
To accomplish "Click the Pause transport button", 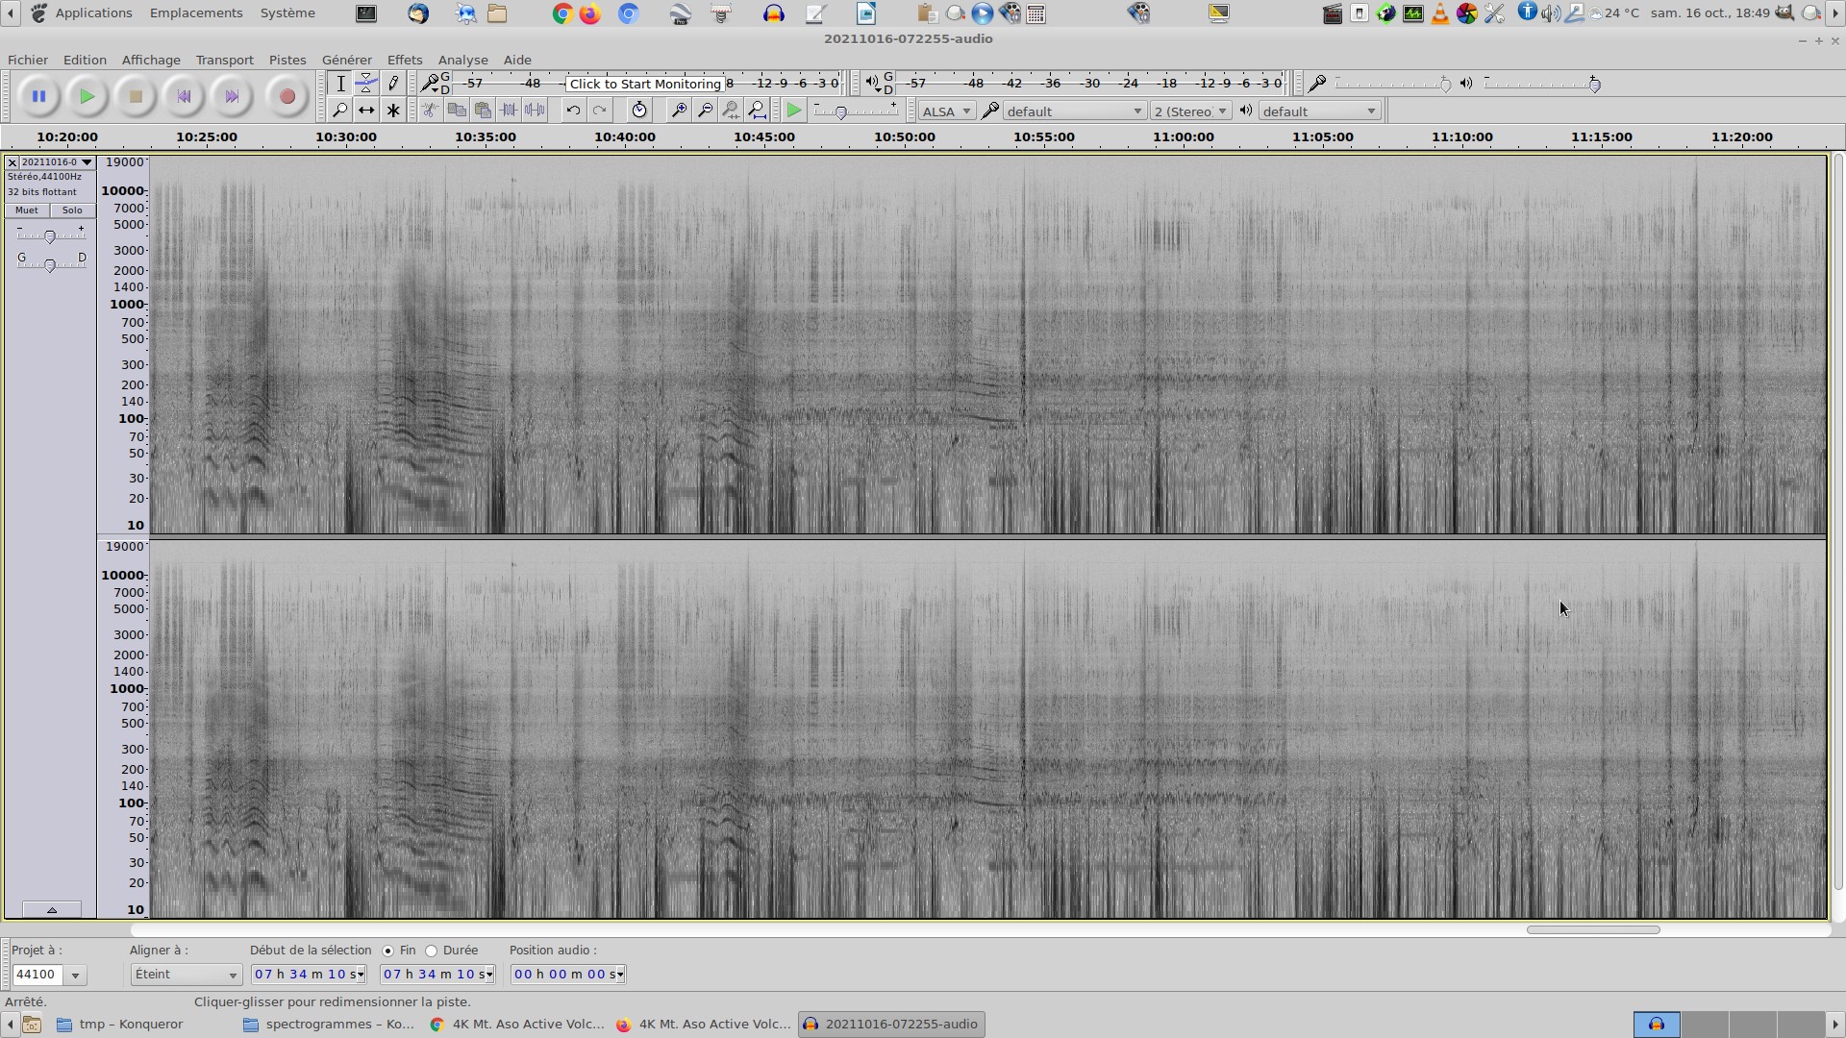I will pos(38,96).
